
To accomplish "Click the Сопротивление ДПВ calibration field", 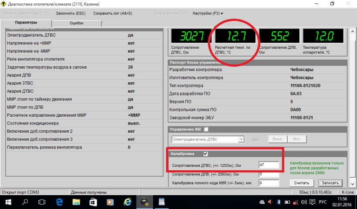I will (269, 175).
